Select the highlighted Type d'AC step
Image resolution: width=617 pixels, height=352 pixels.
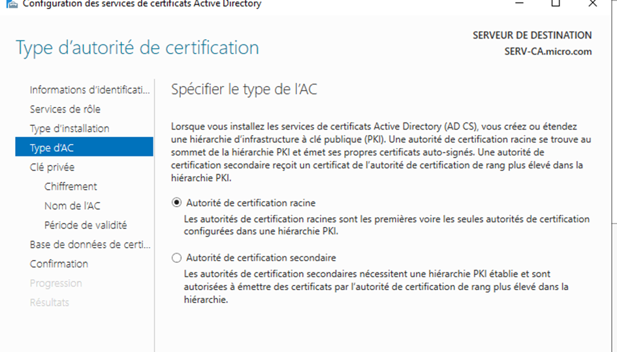pyautogui.click(x=84, y=147)
